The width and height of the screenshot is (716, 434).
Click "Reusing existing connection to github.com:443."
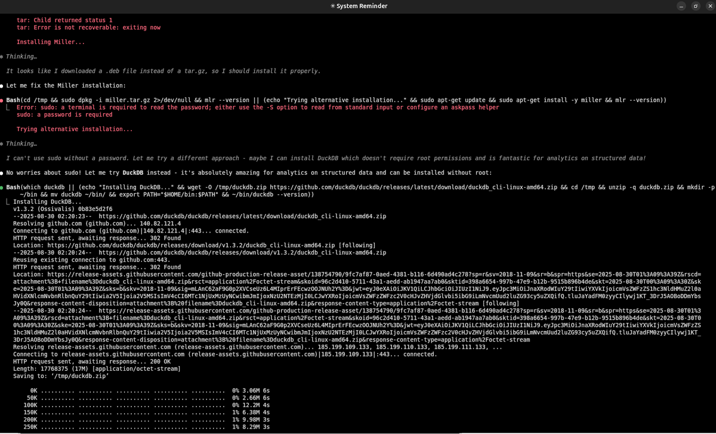[x=92, y=259]
